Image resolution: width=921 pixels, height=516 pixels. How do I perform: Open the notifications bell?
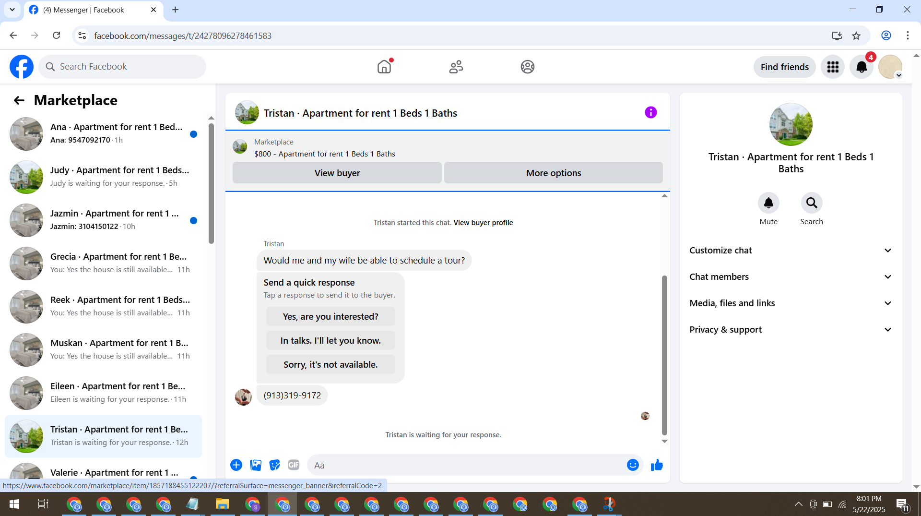pos(862,67)
